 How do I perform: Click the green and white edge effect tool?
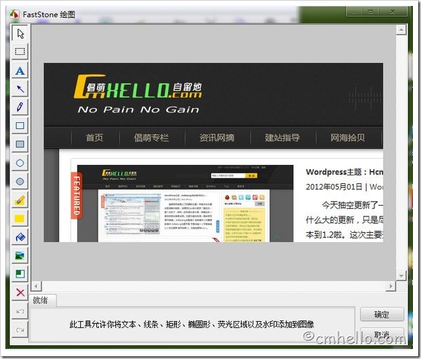coord(20,274)
